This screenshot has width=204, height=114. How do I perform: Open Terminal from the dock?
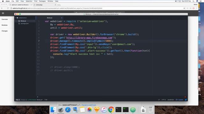click(x=118, y=110)
